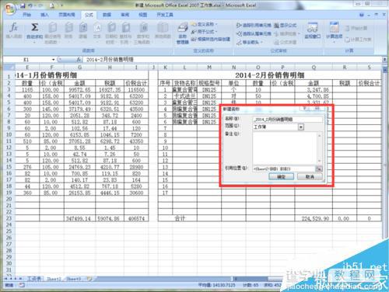The width and height of the screenshot is (389, 292).
Task: Expand the Define Name dropdown
Action: coord(216,24)
